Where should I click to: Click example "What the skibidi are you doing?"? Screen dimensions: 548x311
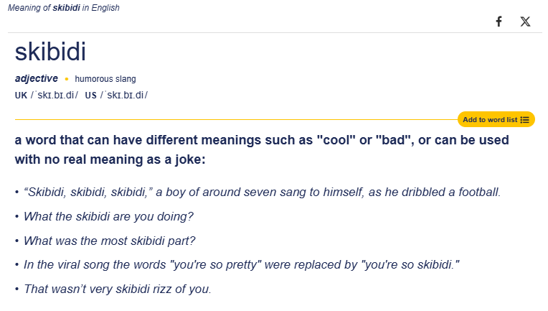click(x=108, y=216)
